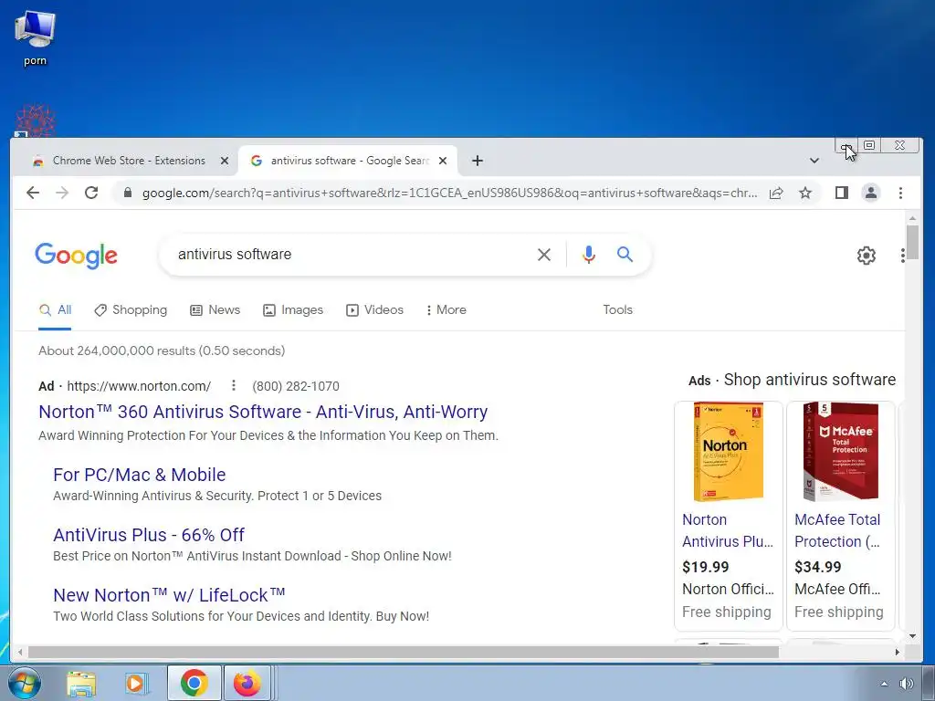Reload the current Google page
Viewport: 935px width, 701px height.
91,193
